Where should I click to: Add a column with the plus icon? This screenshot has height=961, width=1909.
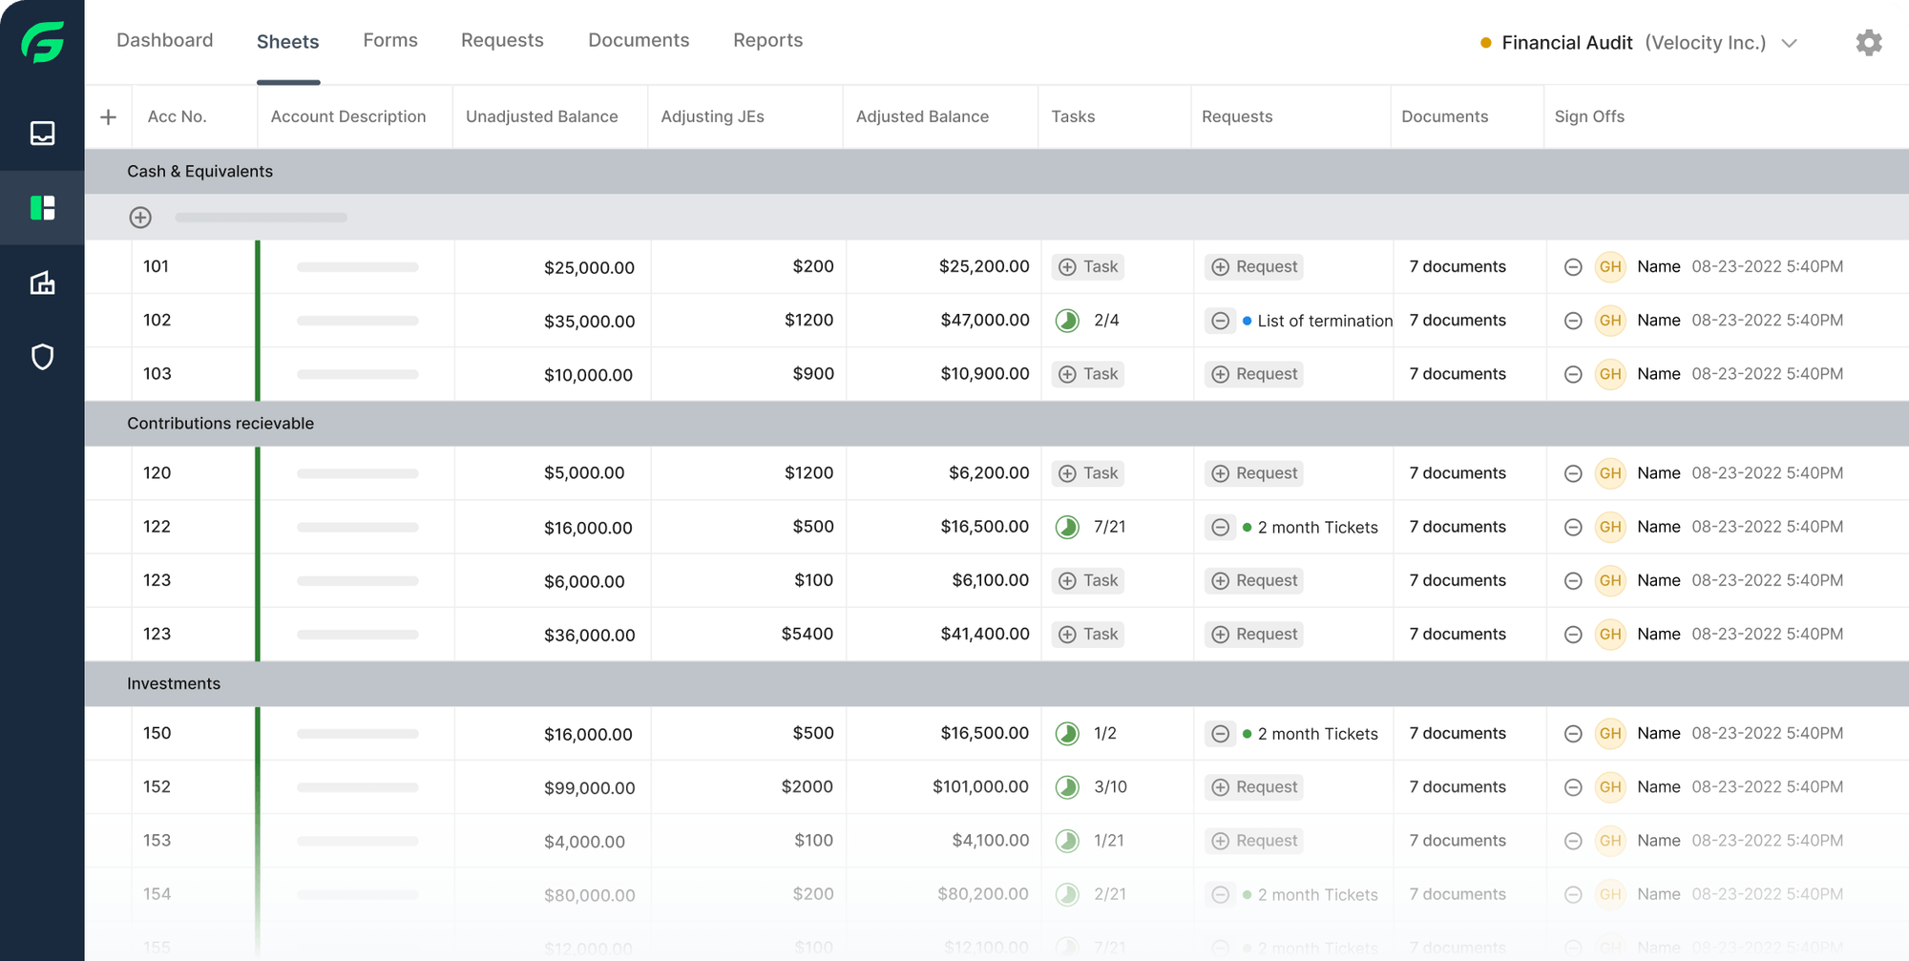click(108, 116)
